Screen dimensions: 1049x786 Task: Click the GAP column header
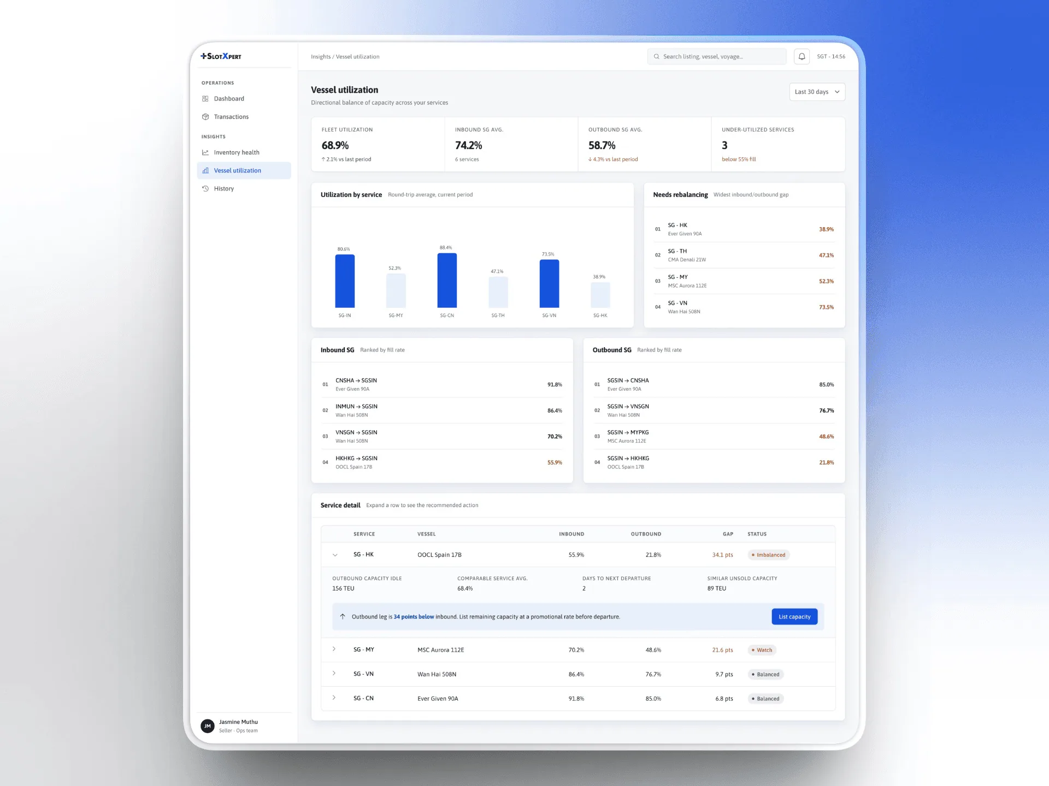(728, 534)
